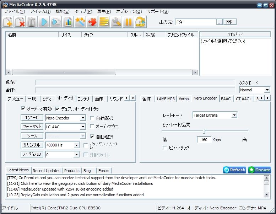Click the Remove File icon with red X
The height and width of the screenshot is (214, 276).
[20, 22]
